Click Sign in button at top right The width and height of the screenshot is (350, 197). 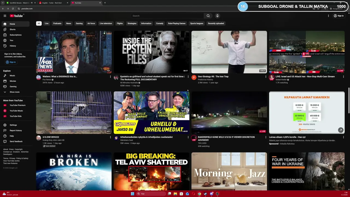[339, 16]
